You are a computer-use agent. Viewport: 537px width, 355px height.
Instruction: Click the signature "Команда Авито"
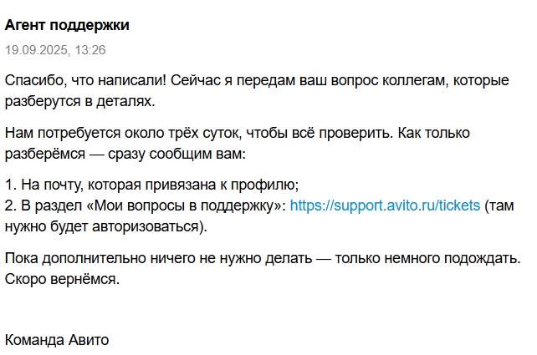tap(57, 340)
